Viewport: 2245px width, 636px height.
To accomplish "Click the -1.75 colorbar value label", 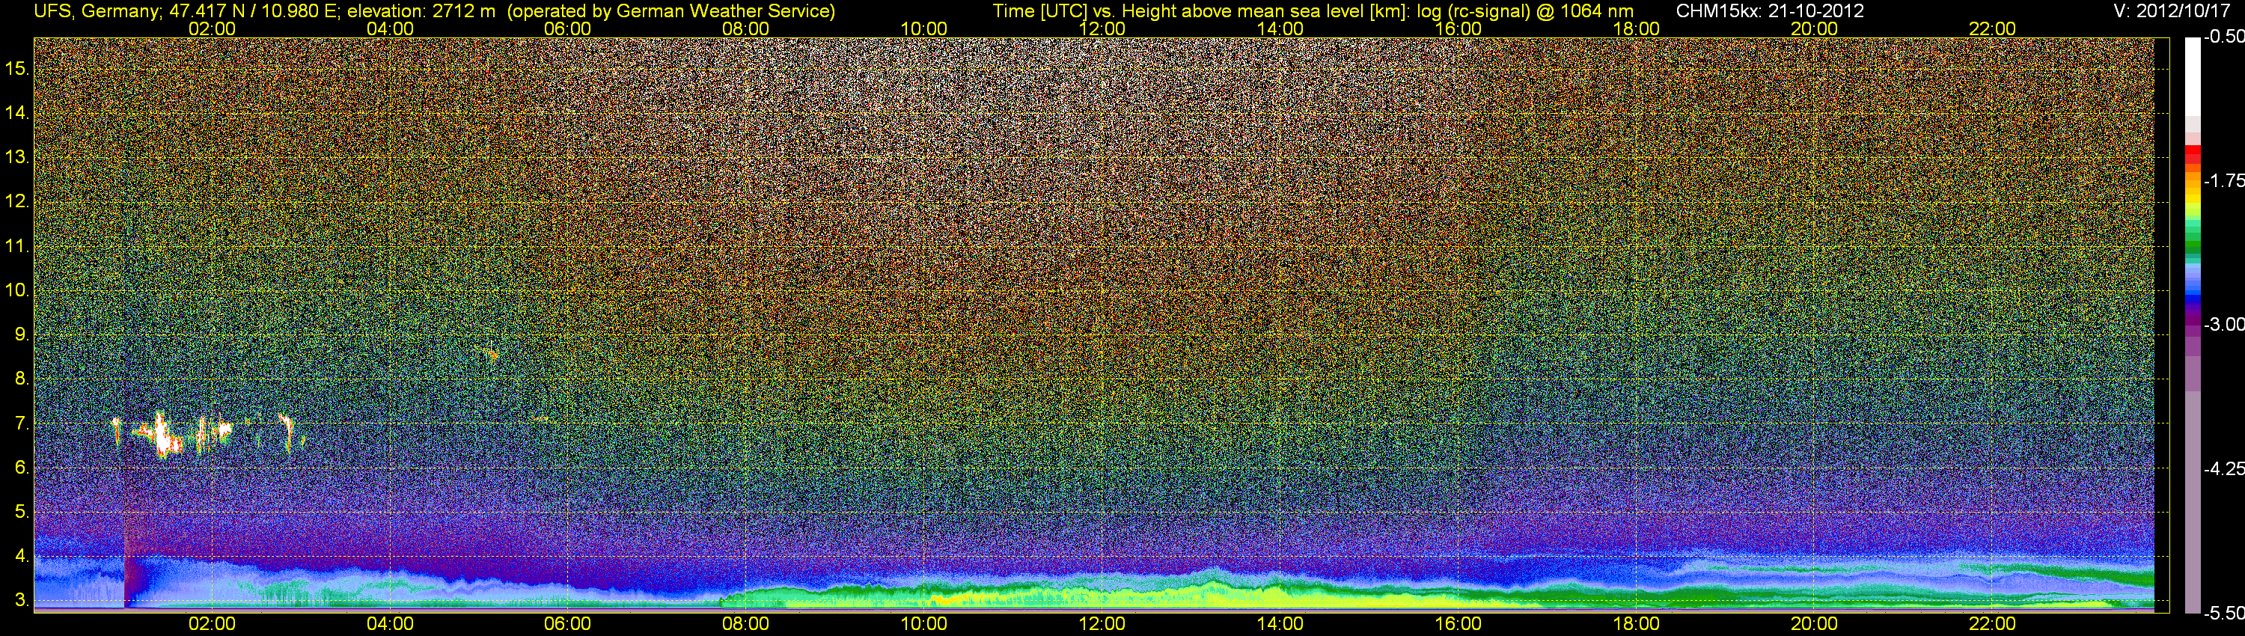I will coord(2224,180).
